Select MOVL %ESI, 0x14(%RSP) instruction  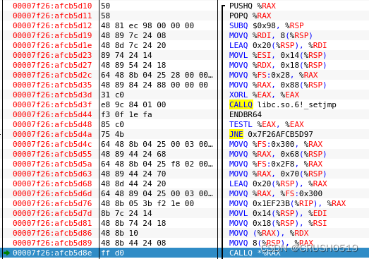[278, 55]
